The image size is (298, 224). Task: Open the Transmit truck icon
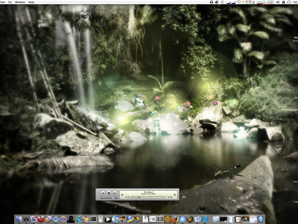pyautogui.click(x=48, y=219)
